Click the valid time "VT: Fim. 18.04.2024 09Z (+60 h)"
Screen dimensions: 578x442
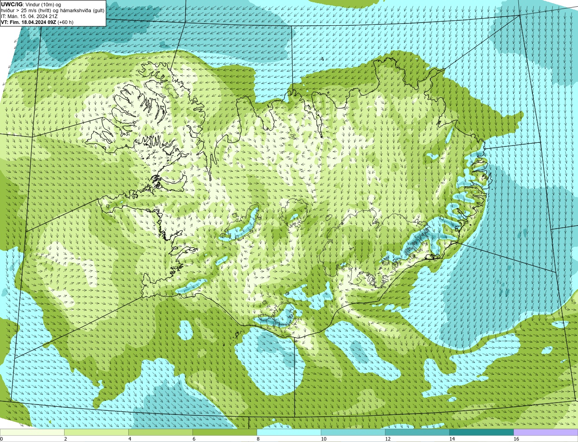[37, 22]
